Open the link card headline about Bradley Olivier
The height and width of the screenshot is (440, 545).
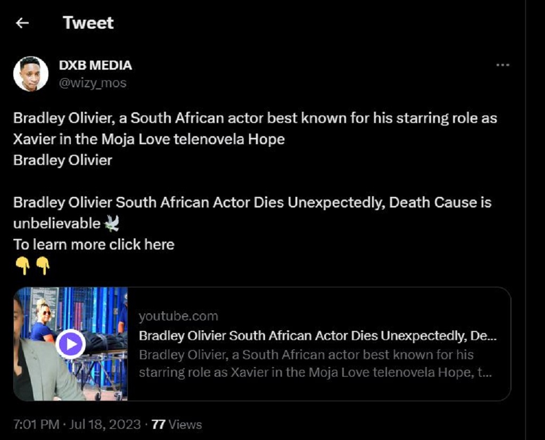pyautogui.click(x=318, y=336)
